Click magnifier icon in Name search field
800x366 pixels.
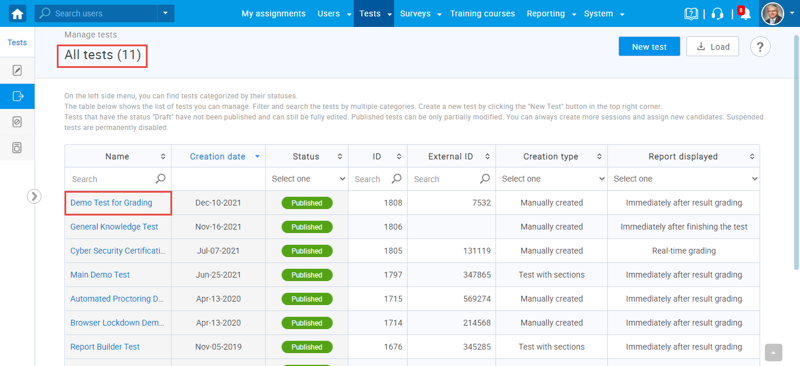(x=160, y=179)
